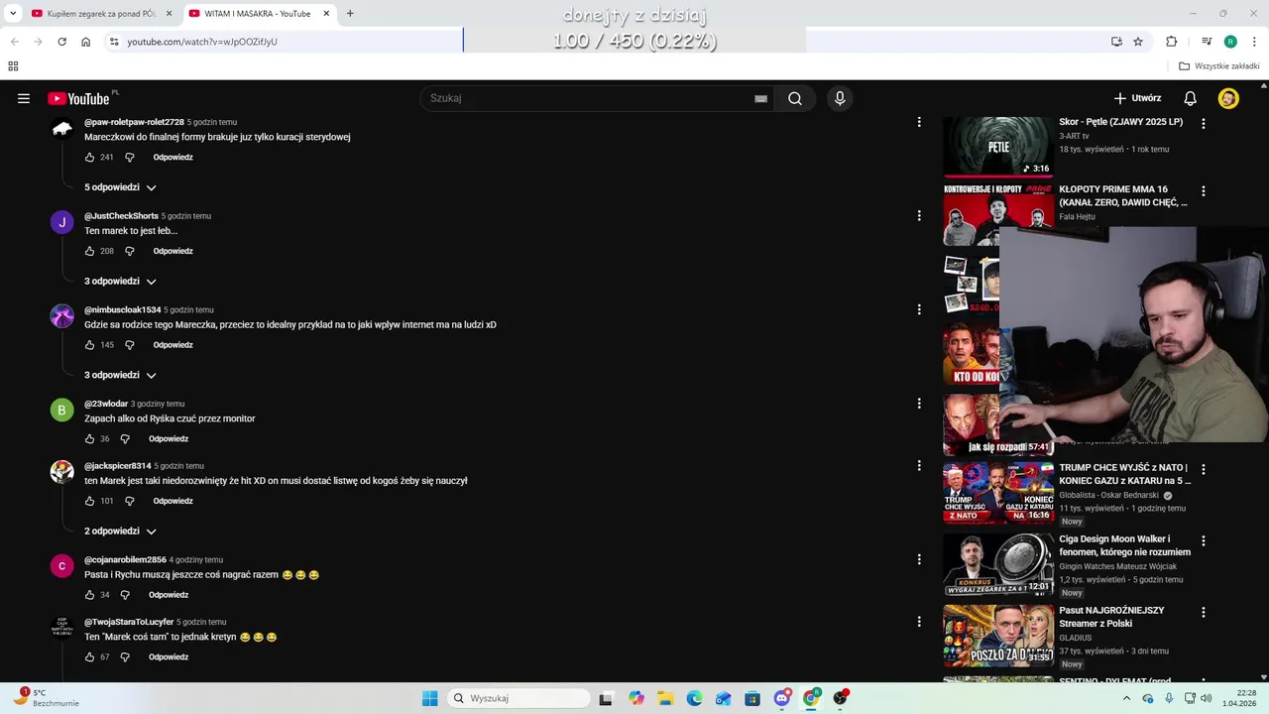This screenshot has width=1269, height=714.
Task: Reply to the @23wlodar comment
Action: click(169, 439)
